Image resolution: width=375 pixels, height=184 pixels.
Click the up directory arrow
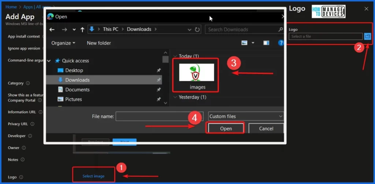tap(81, 30)
